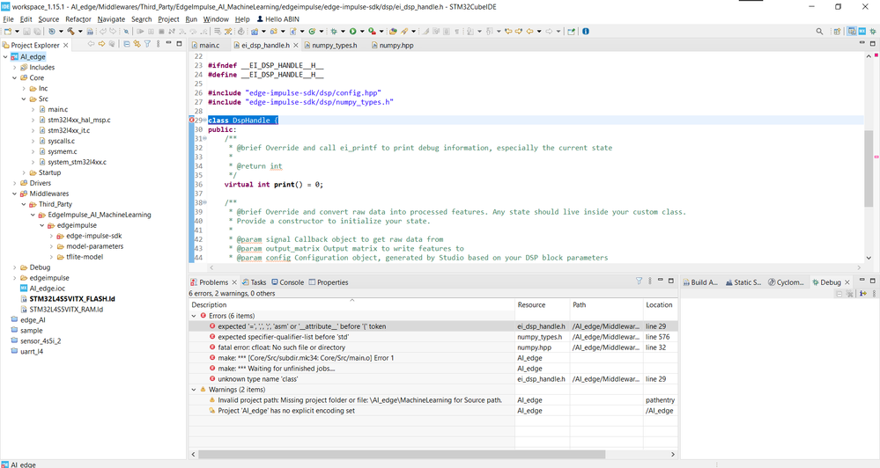Viewport: 880px width, 468px height.
Task: Switch to the Console tab
Action: (287, 282)
